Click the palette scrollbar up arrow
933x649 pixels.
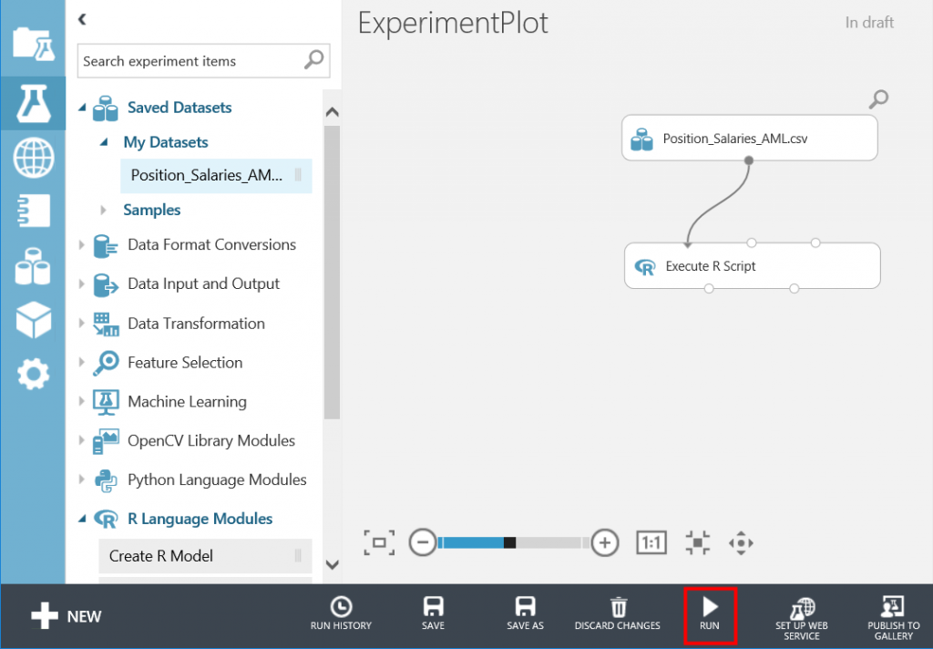pyautogui.click(x=332, y=112)
